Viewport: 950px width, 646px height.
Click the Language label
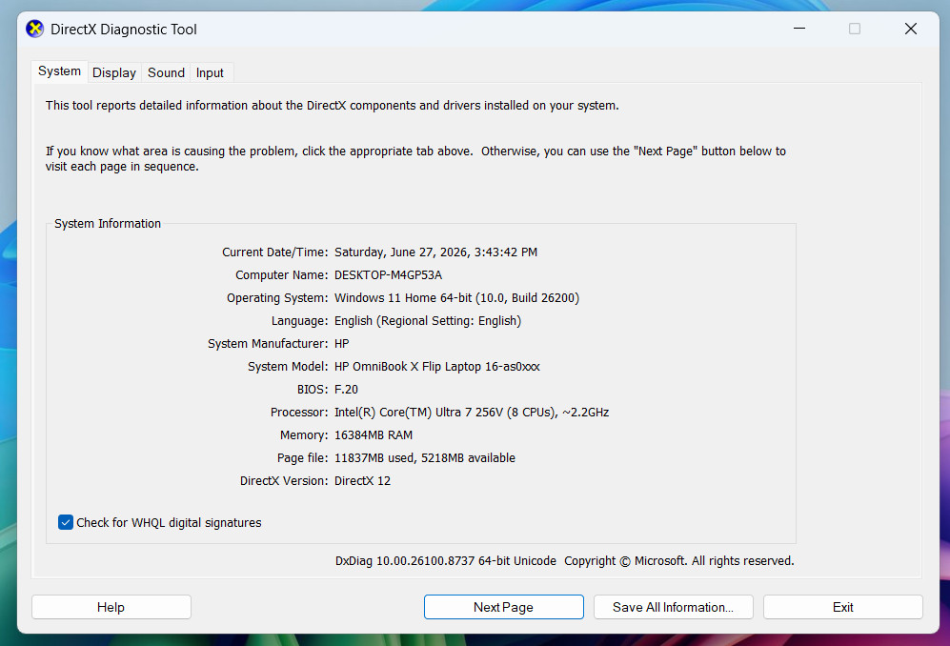pyautogui.click(x=300, y=321)
